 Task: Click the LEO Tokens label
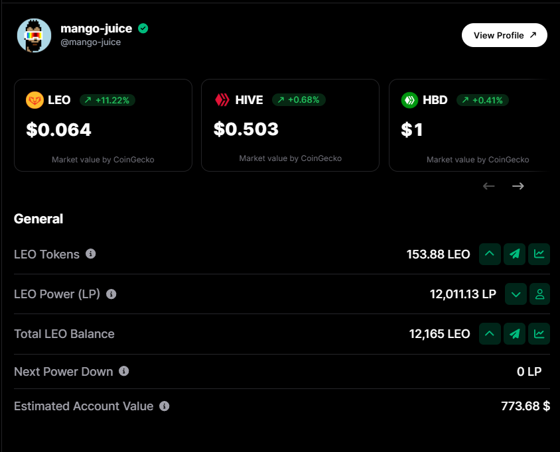tap(47, 254)
